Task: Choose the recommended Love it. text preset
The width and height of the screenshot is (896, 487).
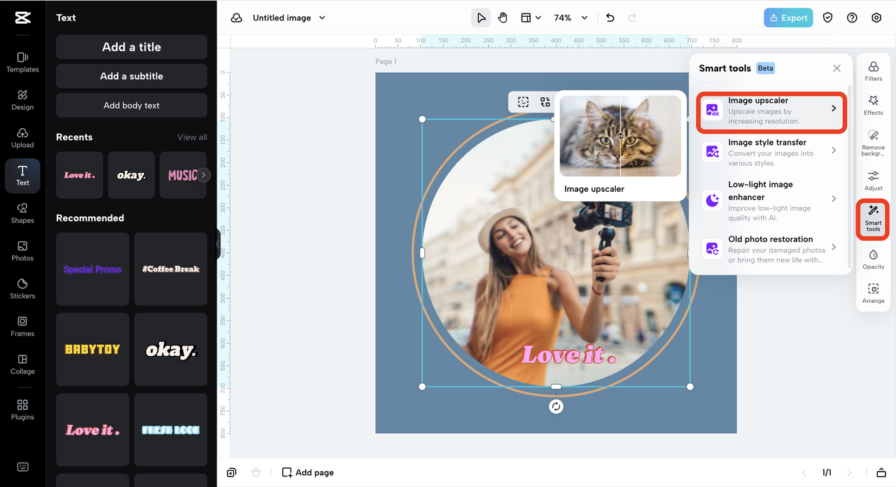Action: (x=92, y=430)
